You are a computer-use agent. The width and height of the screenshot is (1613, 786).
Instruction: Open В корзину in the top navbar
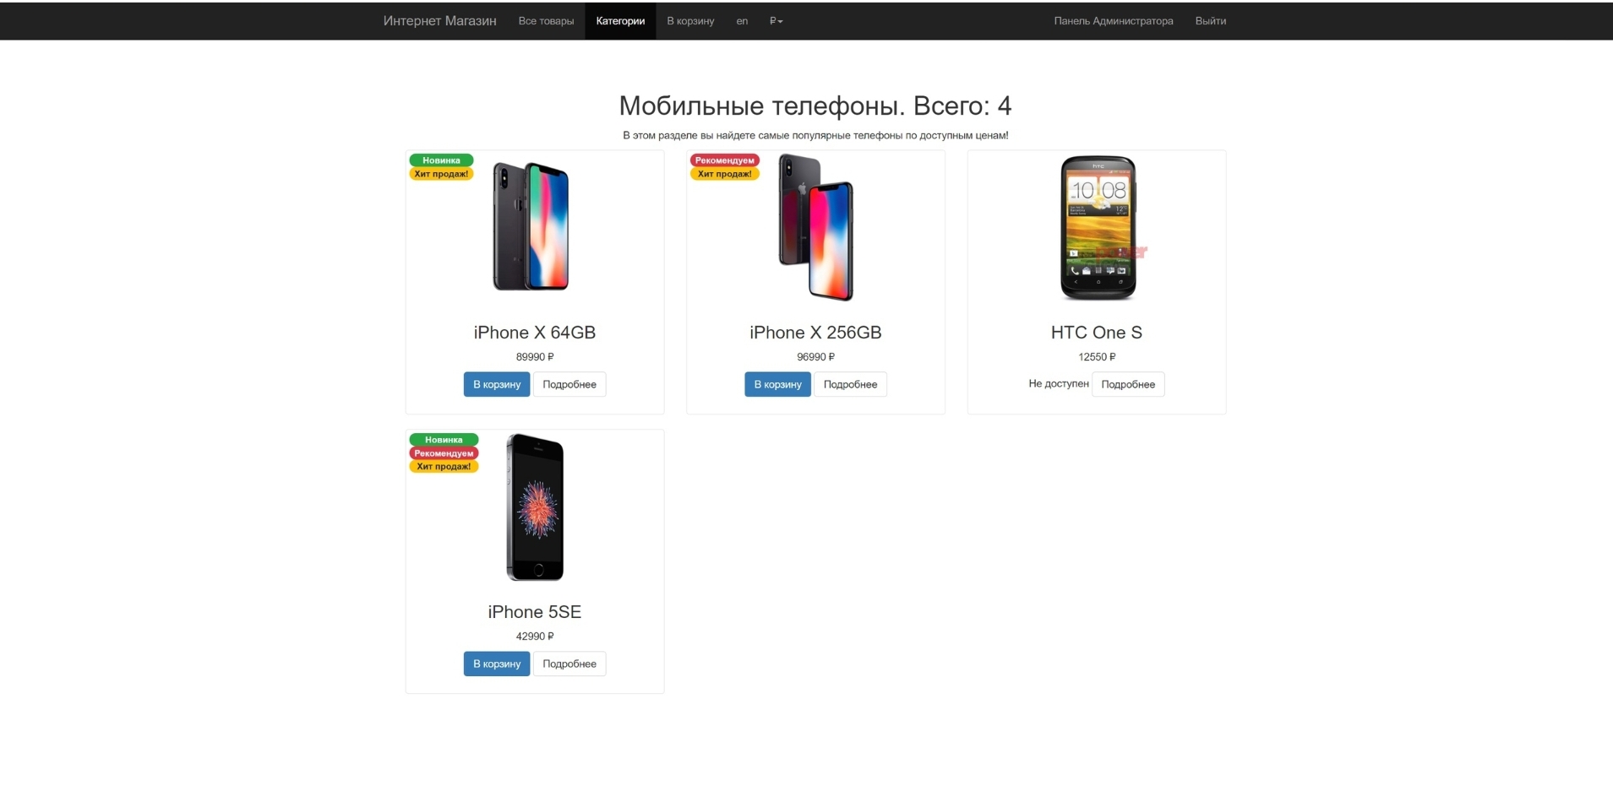[690, 21]
